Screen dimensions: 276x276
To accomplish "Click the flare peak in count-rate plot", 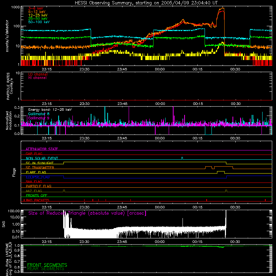I will coord(223,8).
